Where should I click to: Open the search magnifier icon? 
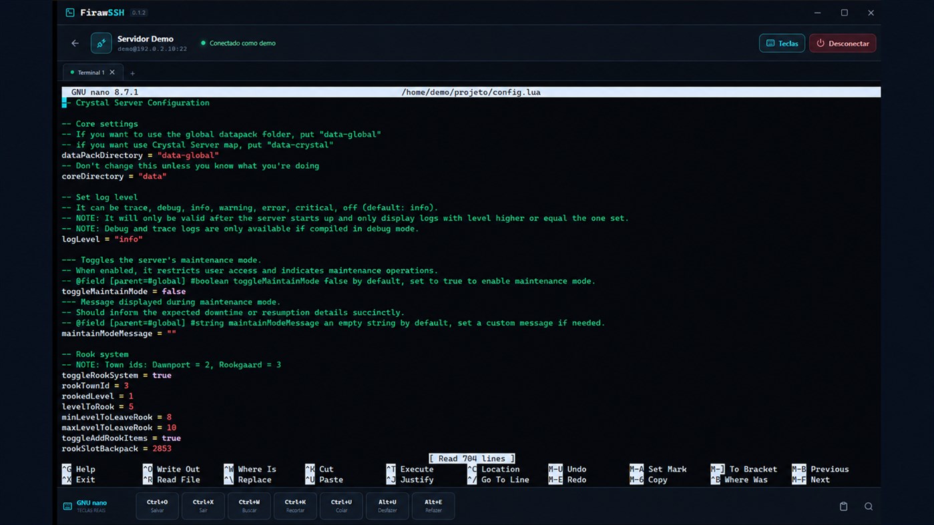pyautogui.click(x=869, y=506)
